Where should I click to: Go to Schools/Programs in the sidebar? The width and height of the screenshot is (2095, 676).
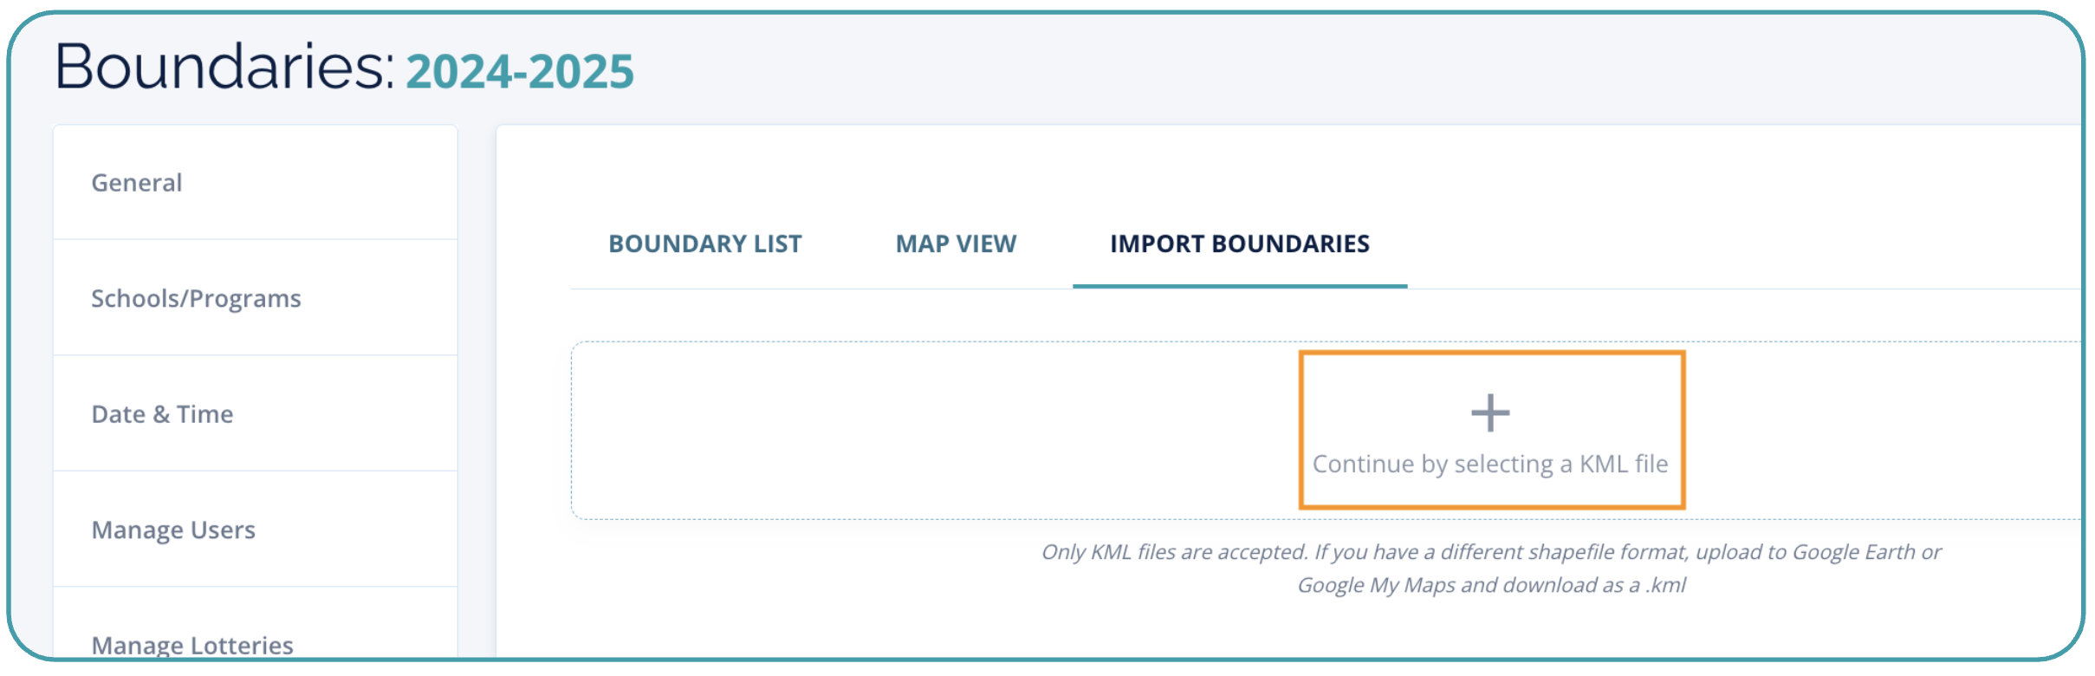point(196,298)
